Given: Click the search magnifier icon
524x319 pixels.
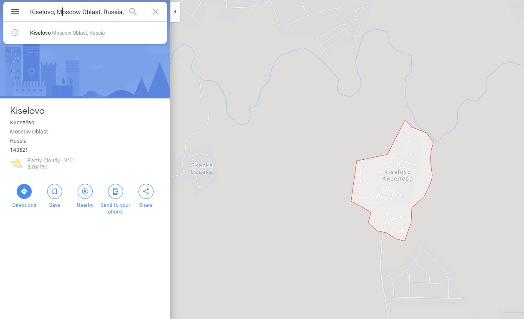Looking at the screenshot, I should [133, 12].
